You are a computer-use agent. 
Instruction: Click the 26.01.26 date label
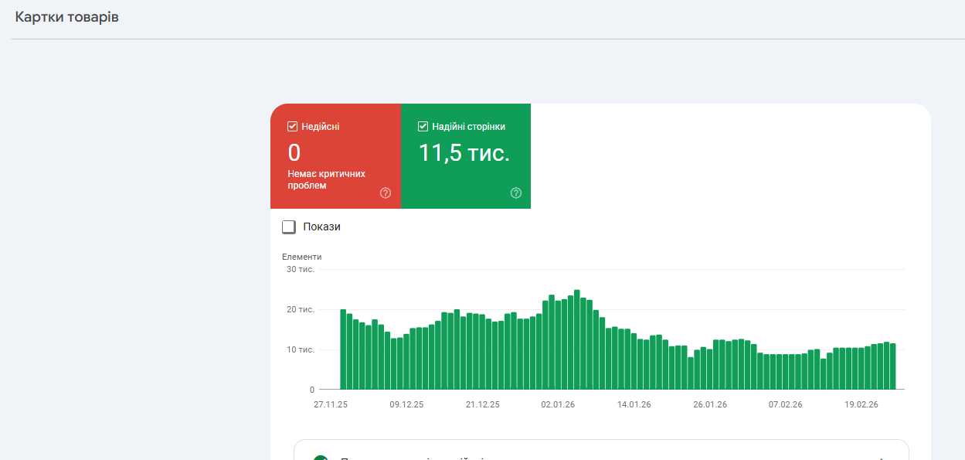coord(710,404)
